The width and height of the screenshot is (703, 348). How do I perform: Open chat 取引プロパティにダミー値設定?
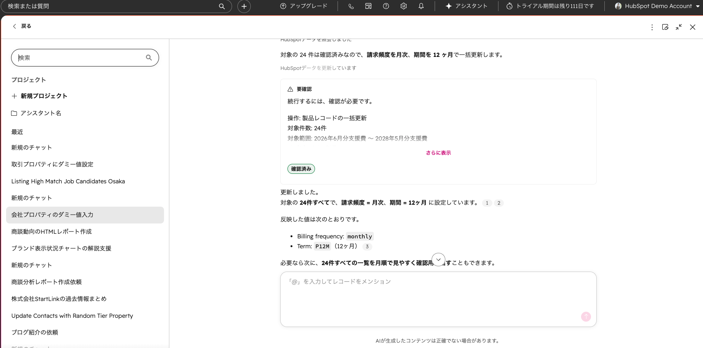tap(85, 164)
